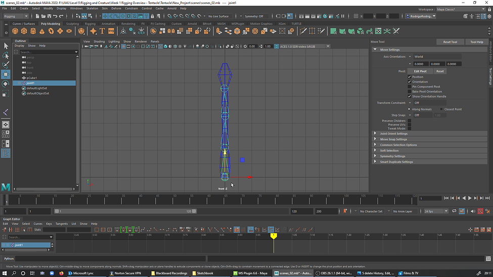Enable Preserve Children checkbox
This screenshot has height=277, width=493.
410,121
